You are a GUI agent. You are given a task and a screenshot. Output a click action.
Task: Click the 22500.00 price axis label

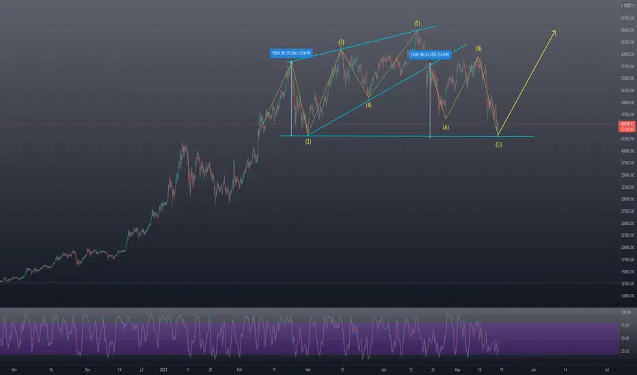click(x=627, y=235)
